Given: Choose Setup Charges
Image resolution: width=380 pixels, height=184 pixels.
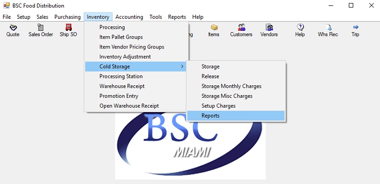Looking at the screenshot, I should pyautogui.click(x=236, y=106).
